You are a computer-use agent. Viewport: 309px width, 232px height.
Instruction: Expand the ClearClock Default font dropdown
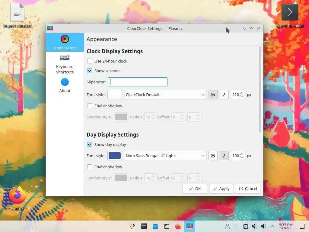pyautogui.click(x=165, y=95)
